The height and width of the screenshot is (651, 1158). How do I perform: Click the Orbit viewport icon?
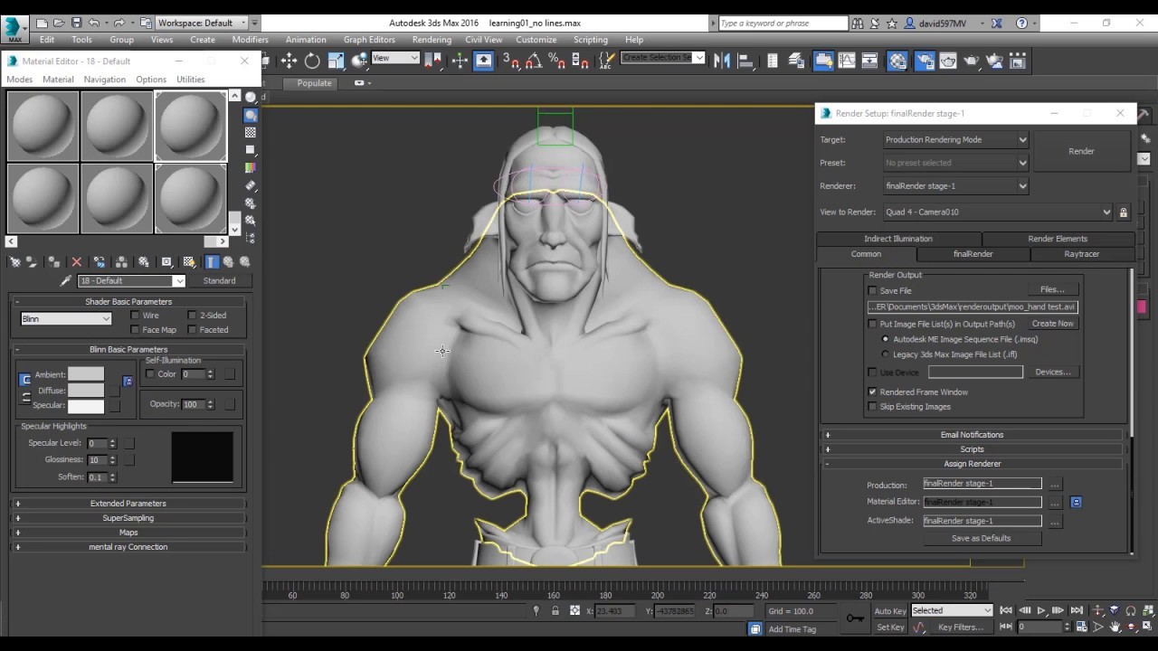[1132, 627]
